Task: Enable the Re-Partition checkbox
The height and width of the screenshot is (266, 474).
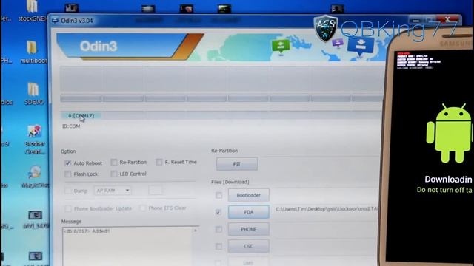Action: 113,163
